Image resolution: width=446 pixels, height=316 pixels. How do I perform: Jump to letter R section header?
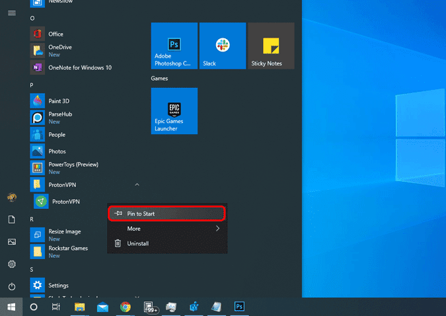[x=32, y=219]
